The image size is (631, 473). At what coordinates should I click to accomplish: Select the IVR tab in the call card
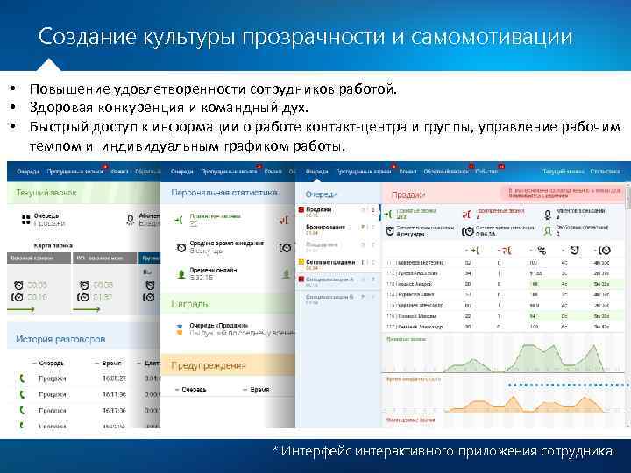(104, 258)
